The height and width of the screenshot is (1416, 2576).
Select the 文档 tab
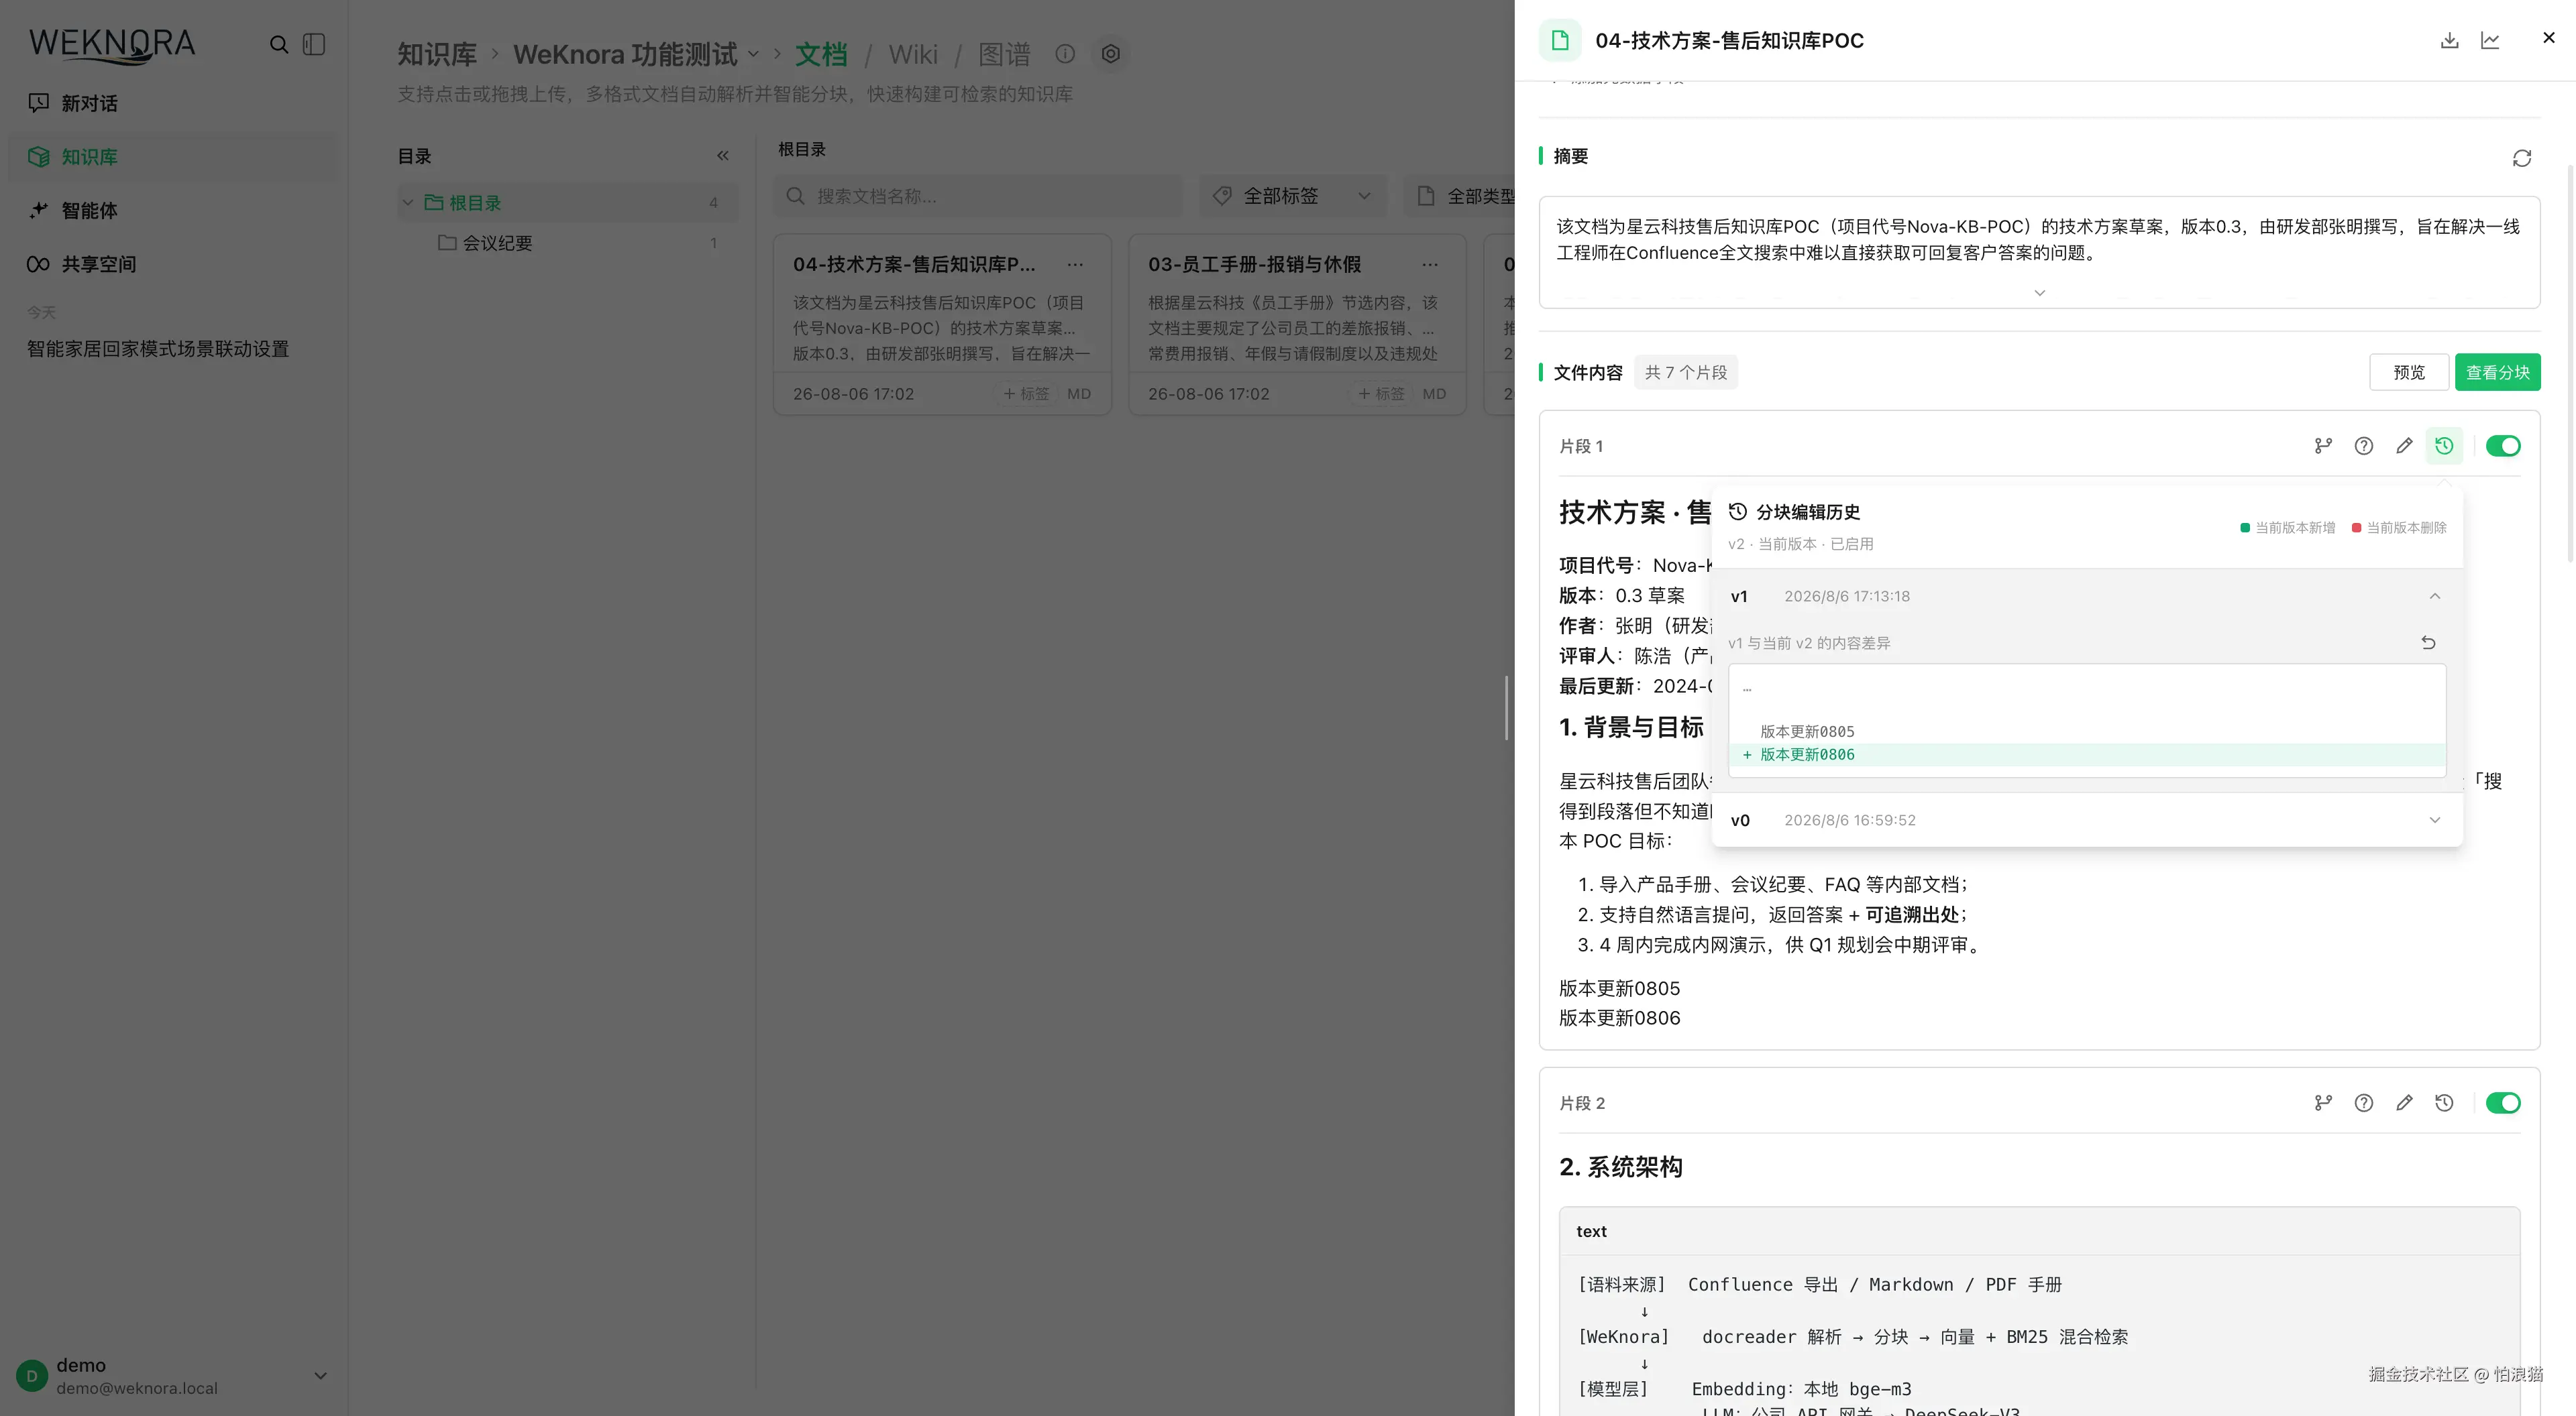tap(821, 54)
